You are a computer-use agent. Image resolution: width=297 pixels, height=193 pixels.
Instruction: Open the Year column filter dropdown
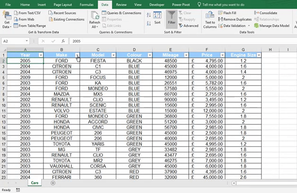point(40,55)
